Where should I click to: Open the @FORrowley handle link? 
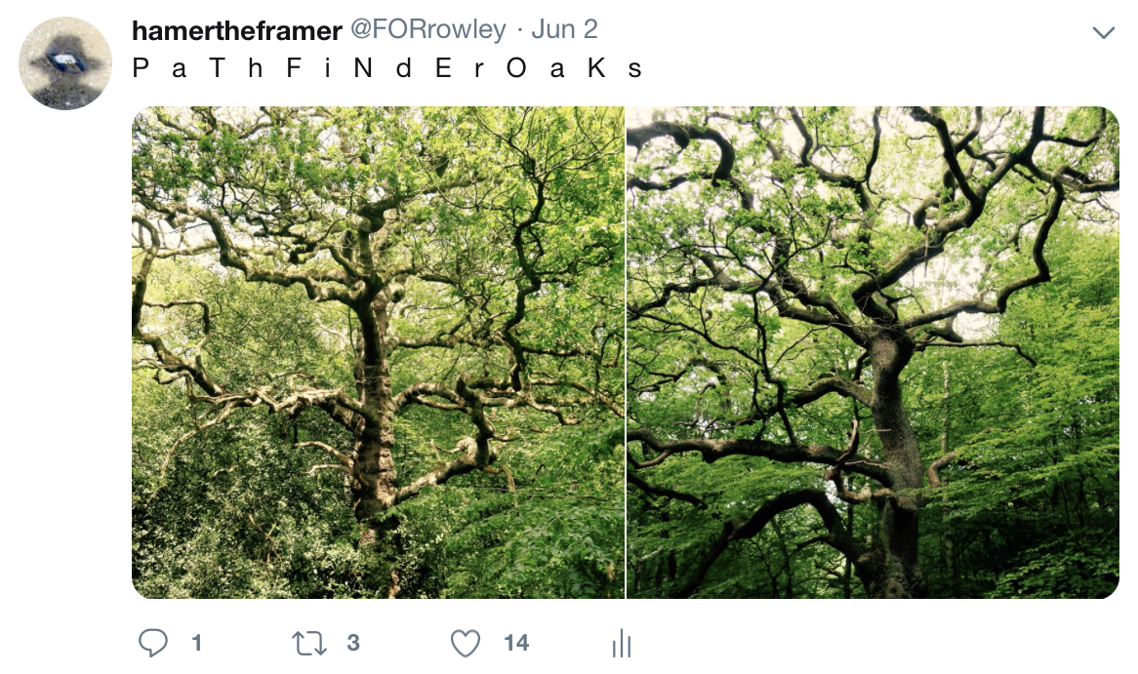[x=428, y=29]
